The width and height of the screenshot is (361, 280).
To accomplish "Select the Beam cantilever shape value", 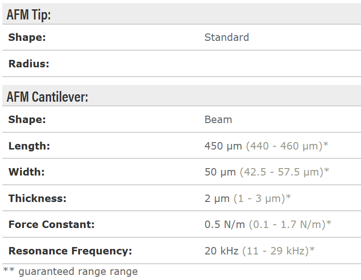I will pyautogui.click(x=218, y=119).
